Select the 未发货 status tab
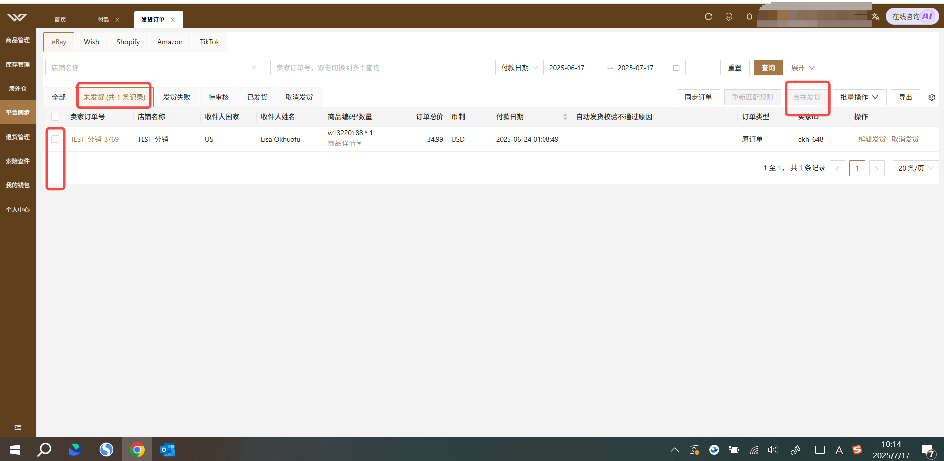The height and width of the screenshot is (461, 944). (114, 97)
